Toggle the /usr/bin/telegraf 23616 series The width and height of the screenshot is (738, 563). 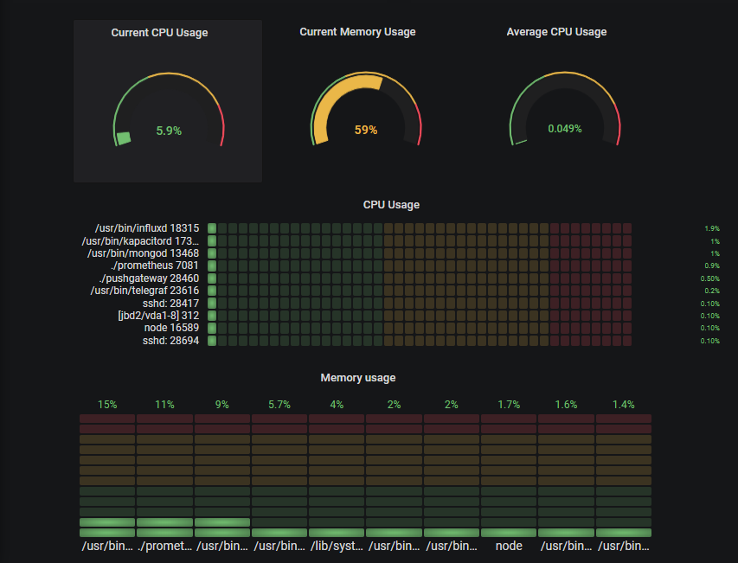144,291
